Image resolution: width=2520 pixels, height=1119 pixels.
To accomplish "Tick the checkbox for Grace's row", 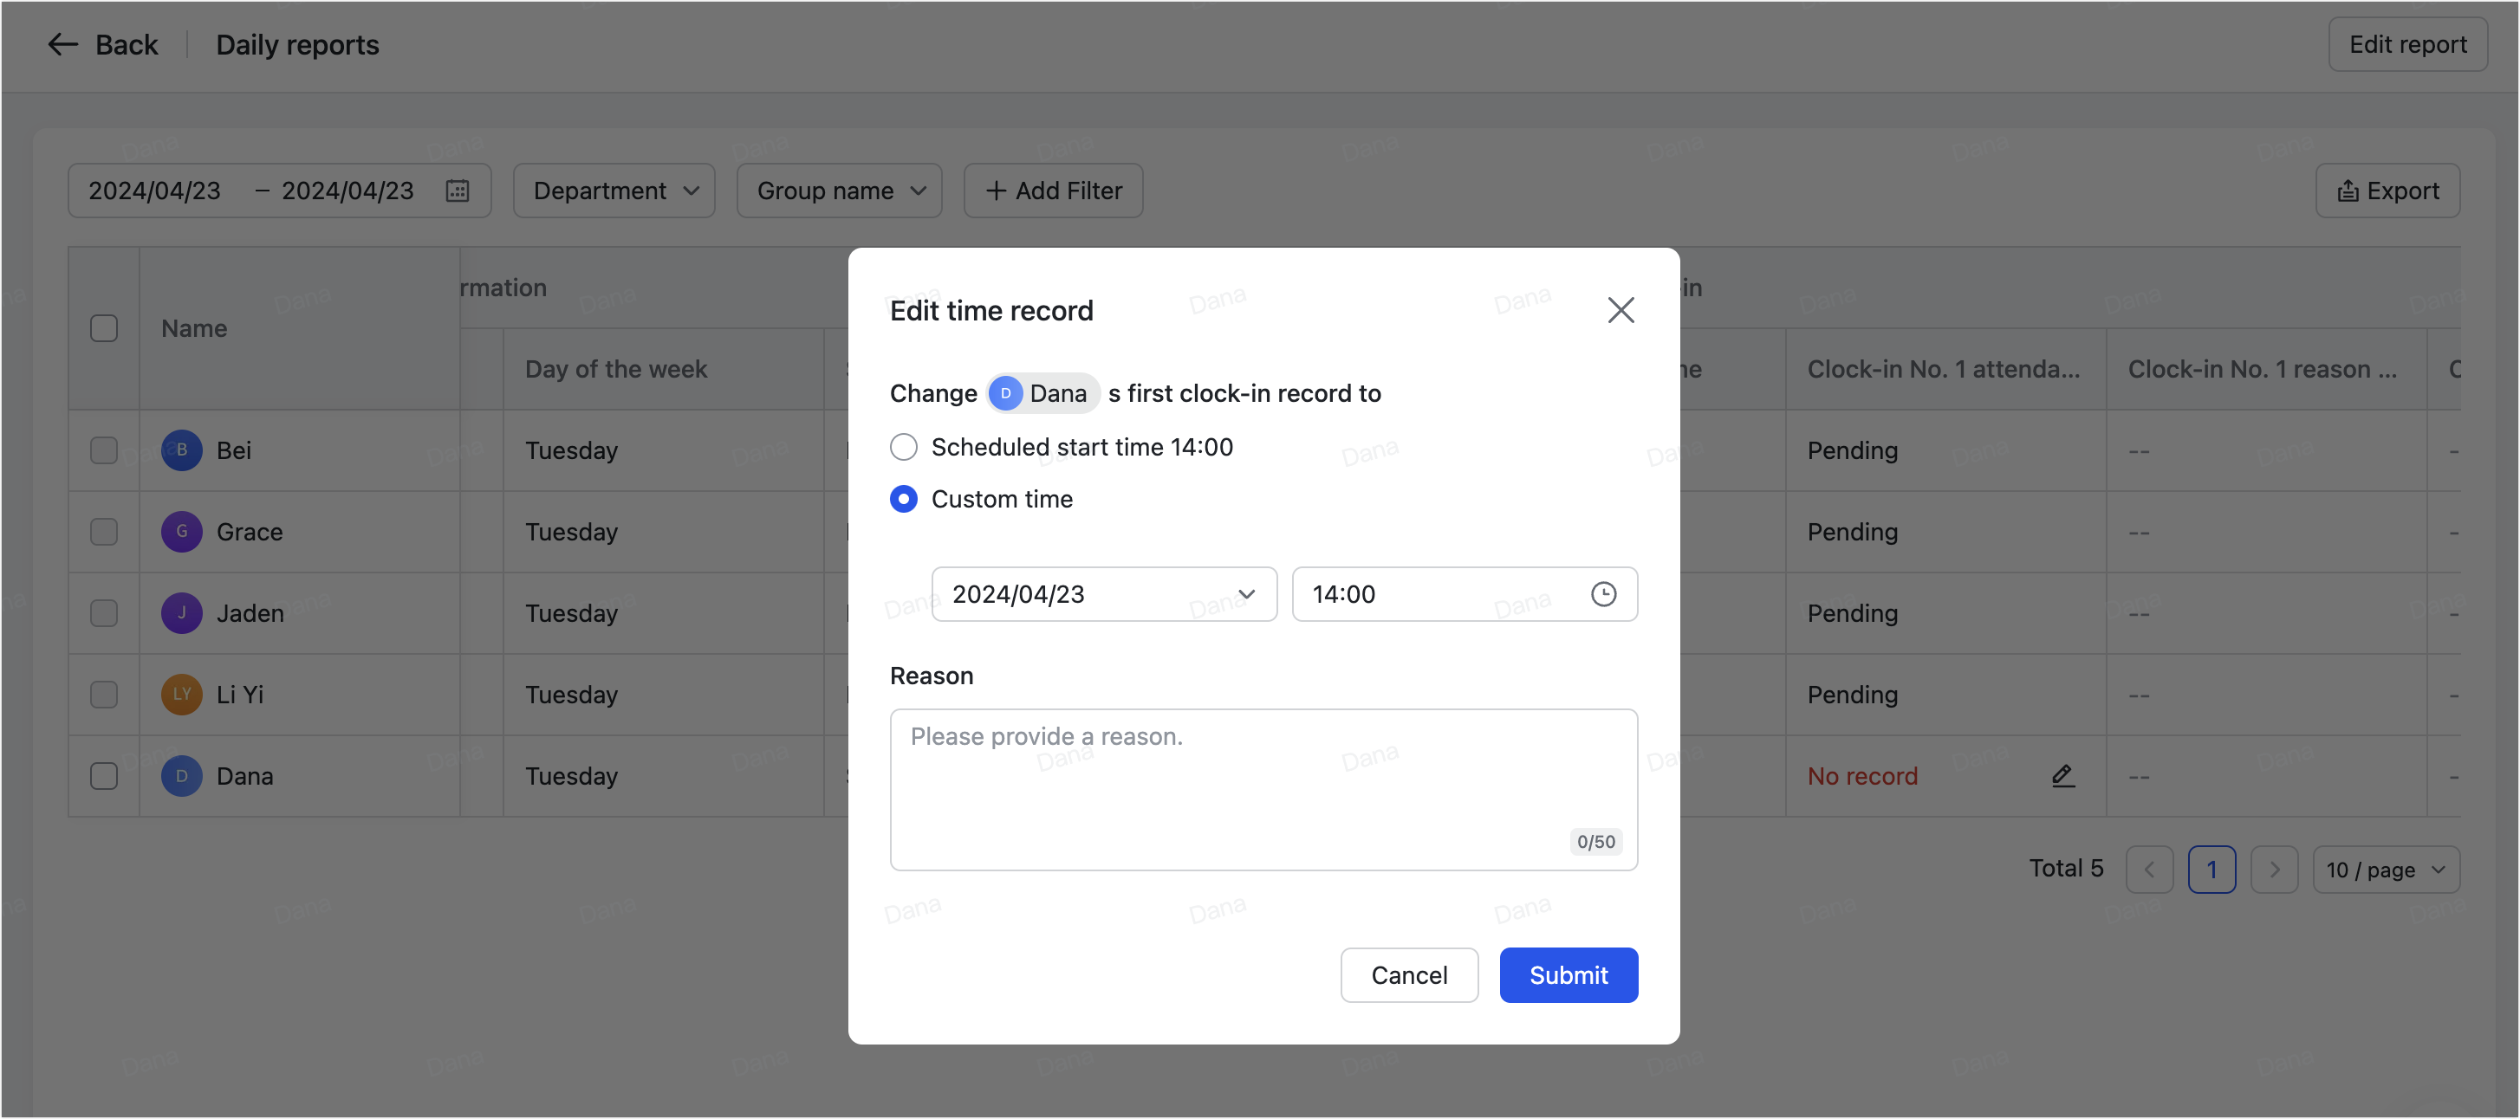I will point(104,532).
